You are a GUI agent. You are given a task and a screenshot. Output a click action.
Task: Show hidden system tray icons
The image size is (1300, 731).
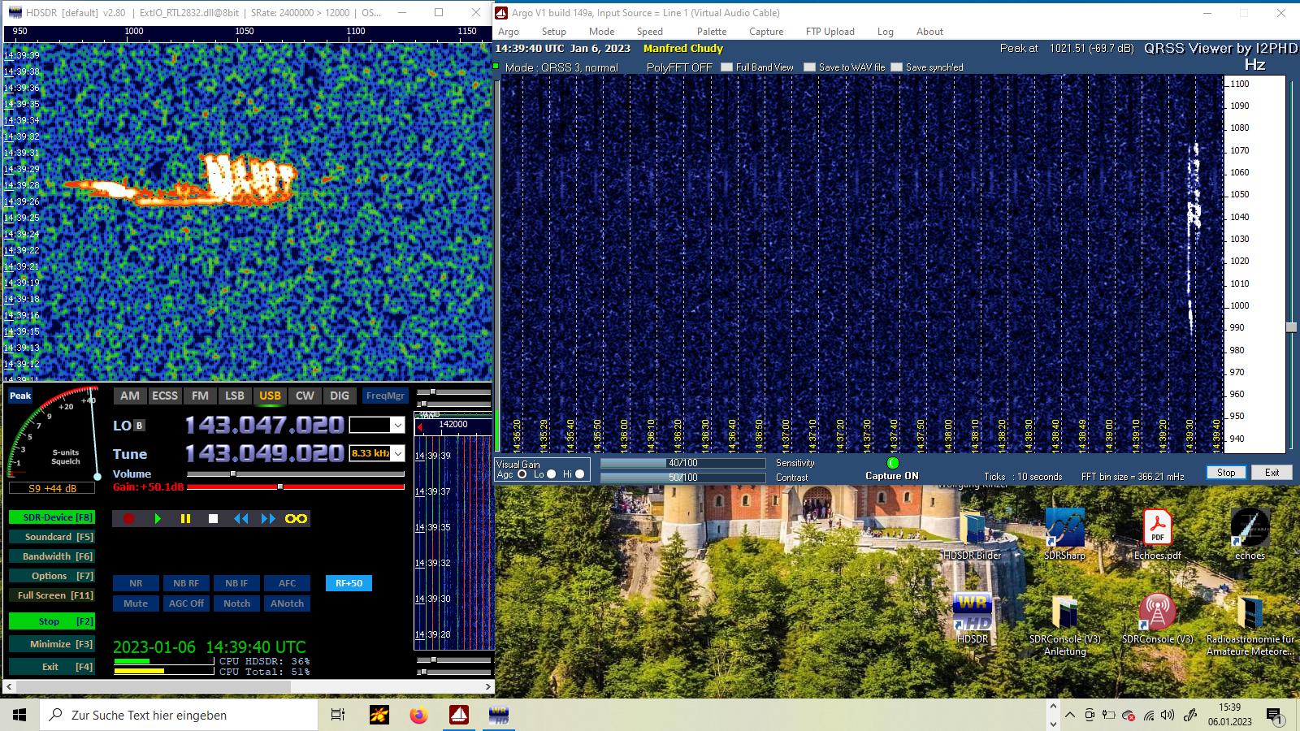coord(1070,716)
